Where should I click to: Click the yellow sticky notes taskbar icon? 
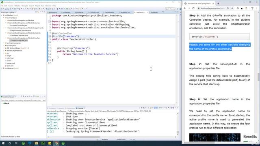[x=50, y=143]
